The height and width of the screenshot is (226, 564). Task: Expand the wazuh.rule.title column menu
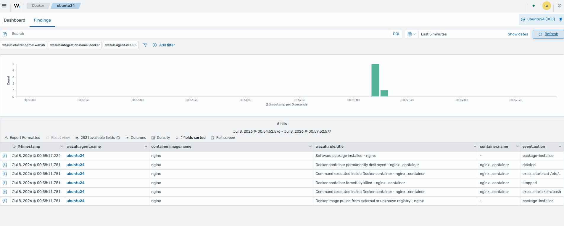point(475,147)
